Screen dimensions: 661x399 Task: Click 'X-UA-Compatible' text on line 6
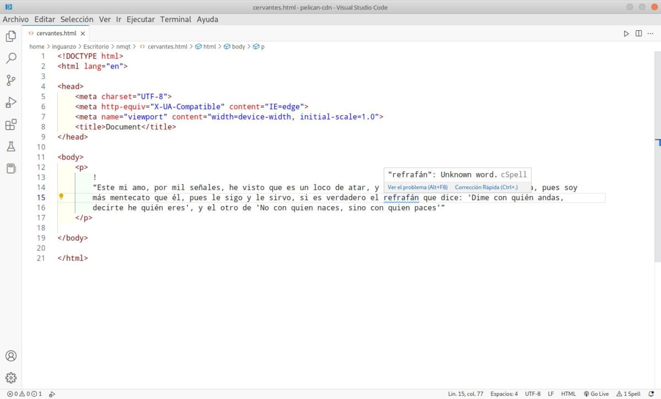point(187,106)
